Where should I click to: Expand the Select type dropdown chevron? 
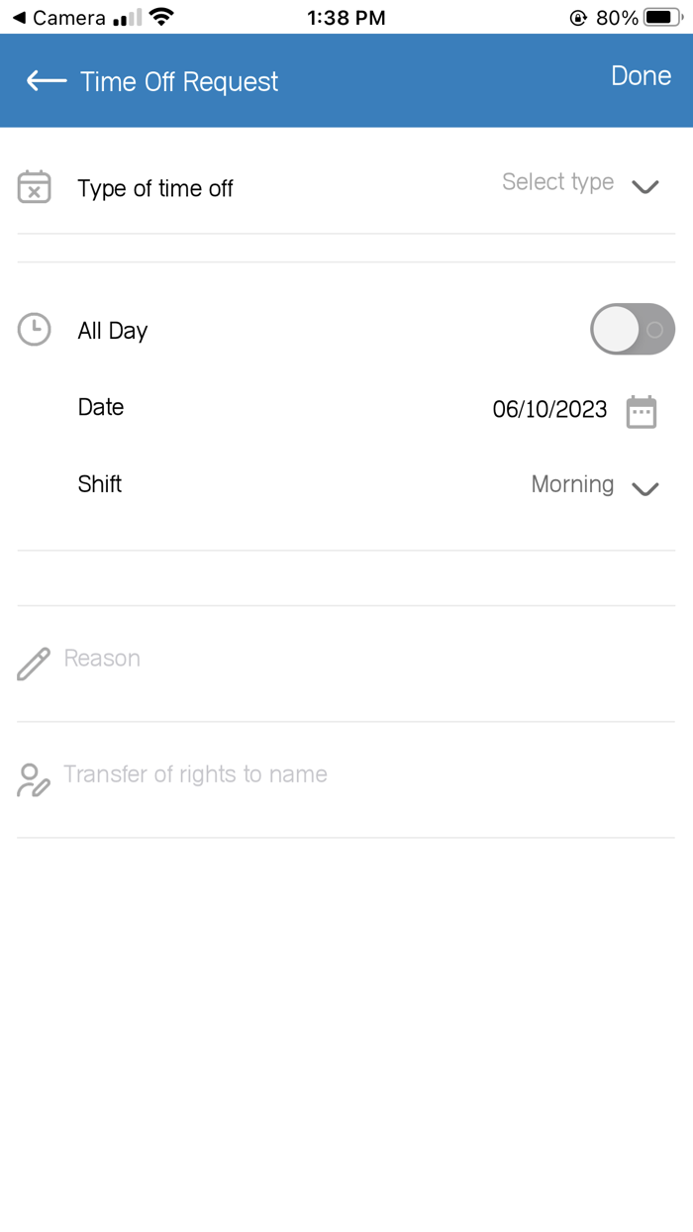coord(645,187)
